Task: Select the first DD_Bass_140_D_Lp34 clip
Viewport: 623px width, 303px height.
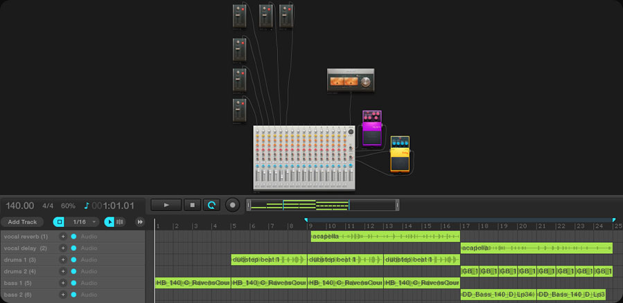Action: point(499,295)
